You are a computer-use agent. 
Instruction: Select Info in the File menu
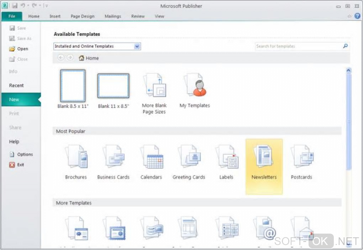[13, 71]
